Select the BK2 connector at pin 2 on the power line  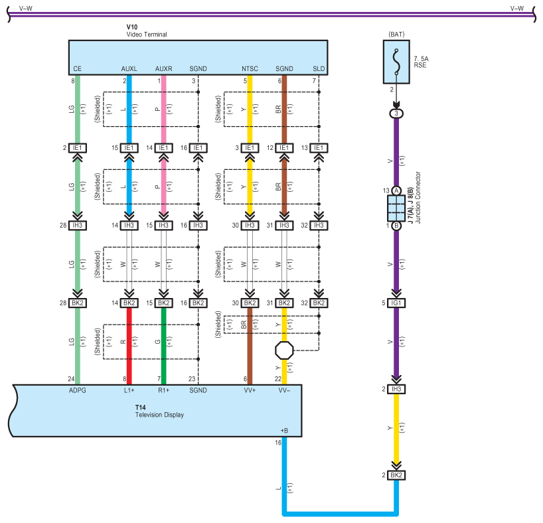click(396, 475)
